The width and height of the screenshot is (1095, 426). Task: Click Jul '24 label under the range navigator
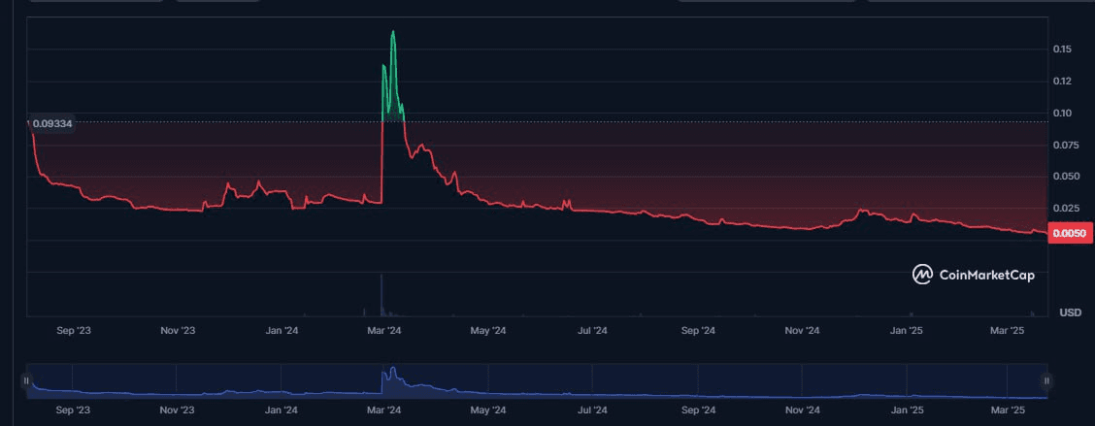coord(592,411)
